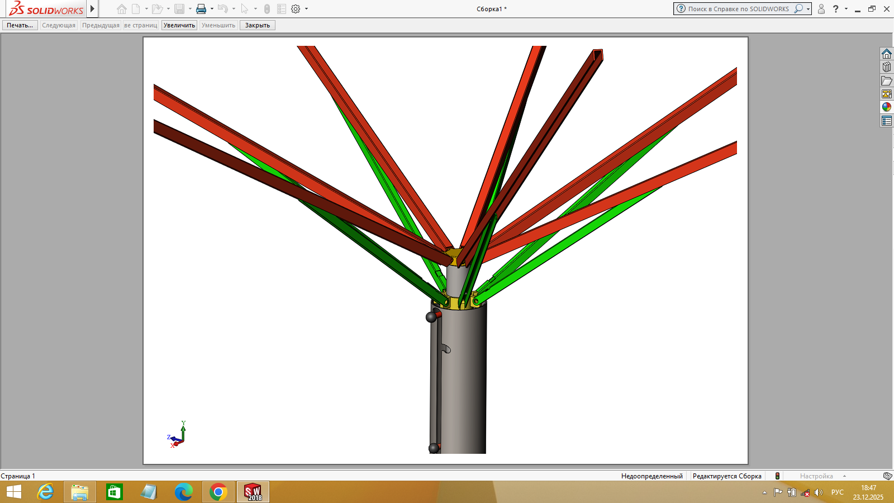Zoom out with the Уменьшить button

(218, 25)
